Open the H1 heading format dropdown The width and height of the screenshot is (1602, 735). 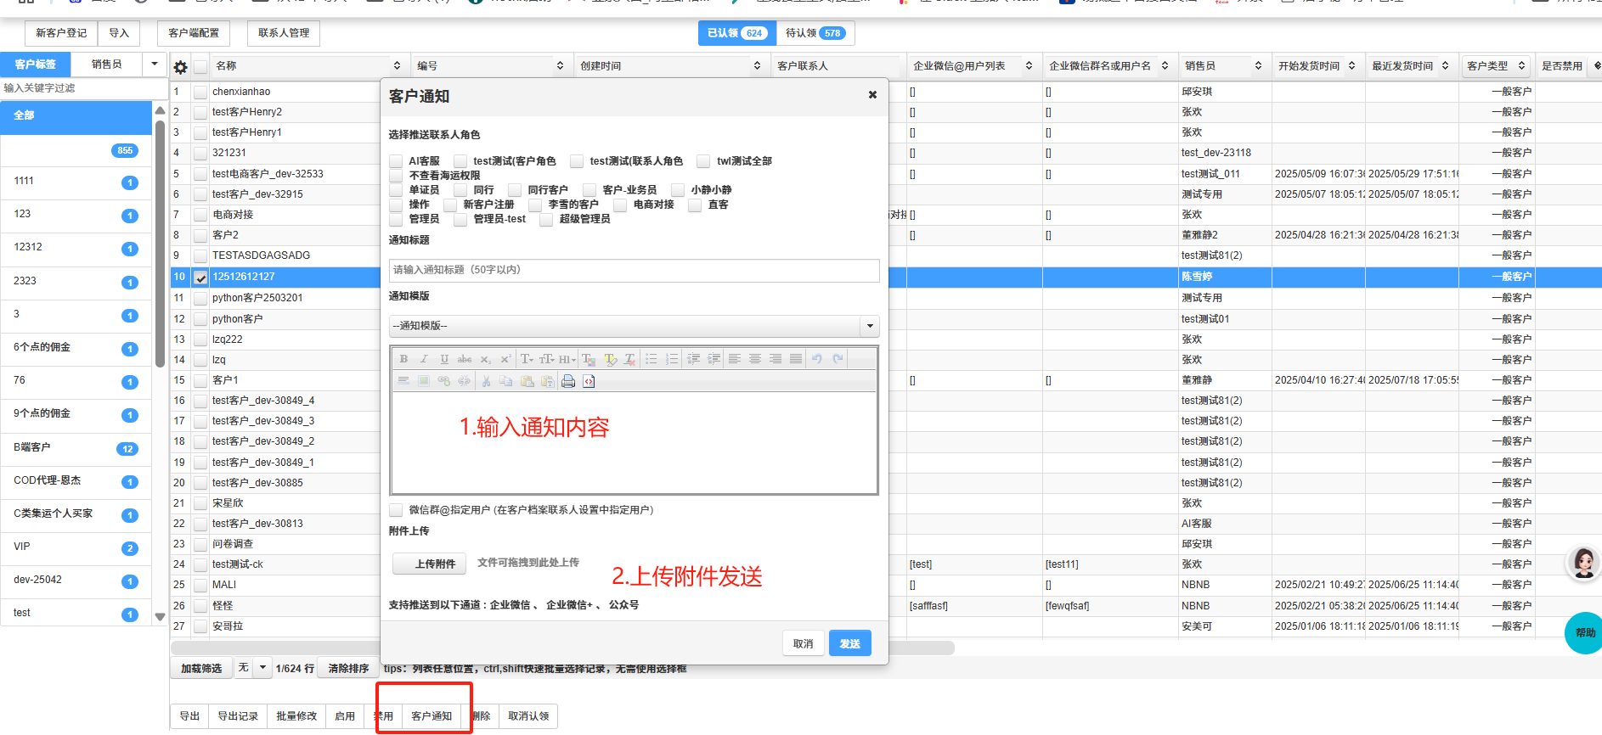coord(567,359)
